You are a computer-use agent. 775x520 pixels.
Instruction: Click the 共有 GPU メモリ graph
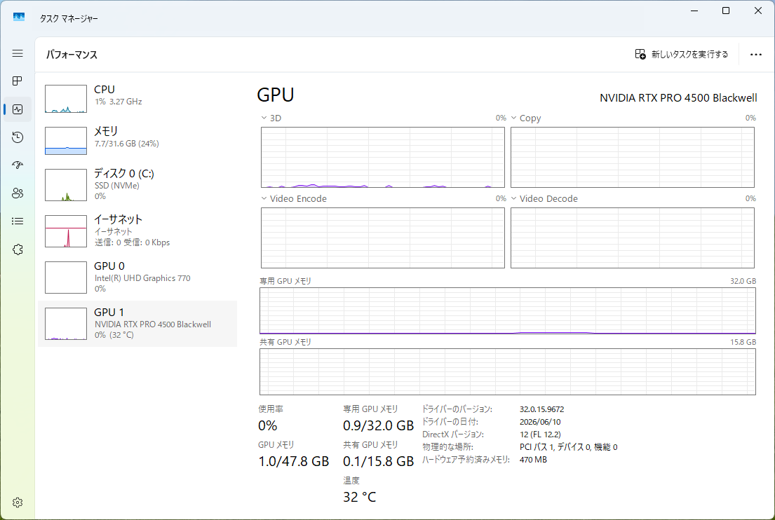(508, 372)
